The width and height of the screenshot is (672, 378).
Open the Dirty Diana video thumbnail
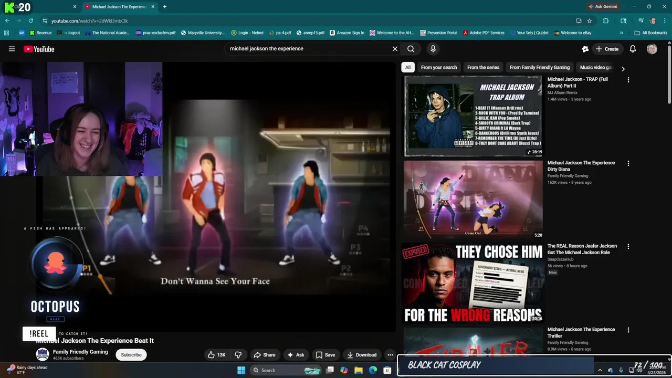473,199
